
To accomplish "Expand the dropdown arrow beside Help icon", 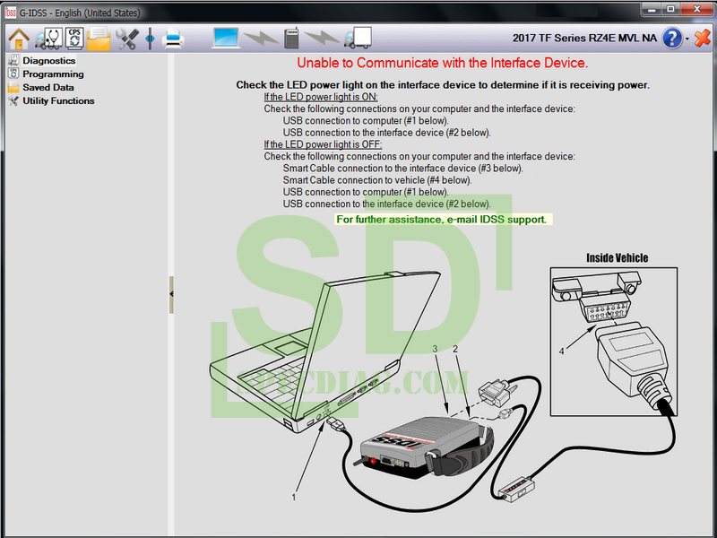I will [x=687, y=39].
